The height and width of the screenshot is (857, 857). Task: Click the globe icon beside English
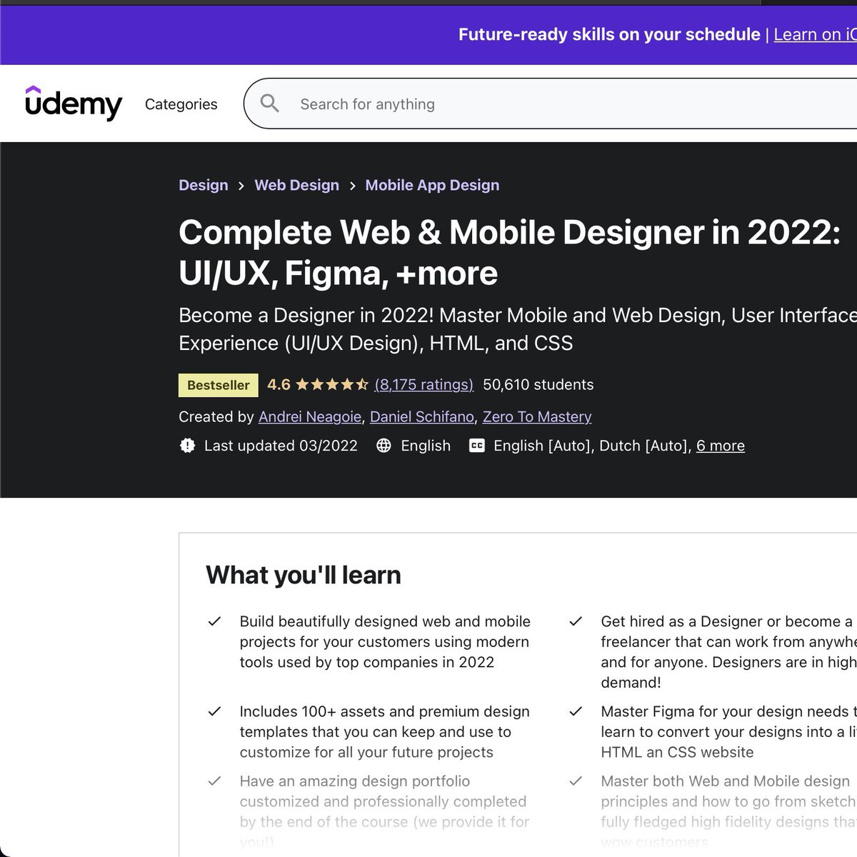coord(384,446)
